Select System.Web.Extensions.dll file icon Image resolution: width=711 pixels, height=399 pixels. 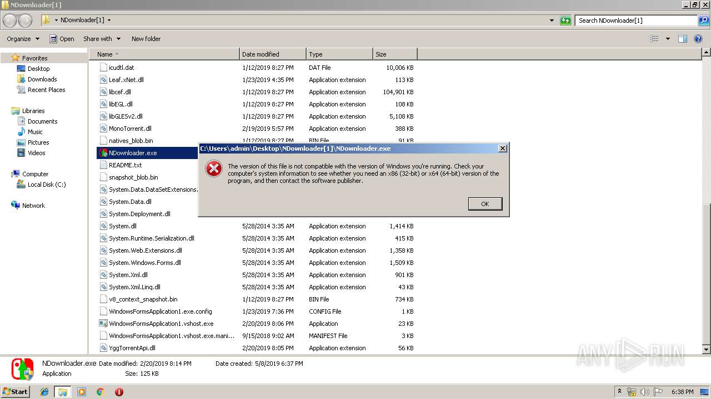point(103,250)
